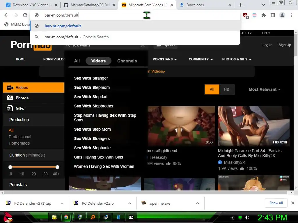Click the vertical page scrollbar thumb
Screen dimensions: 298x223
(x=296, y=45)
